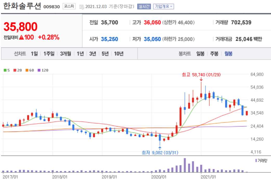The height and width of the screenshot is (183, 271).
Task: Click the 봉차트 label
Action: tap(184, 54)
